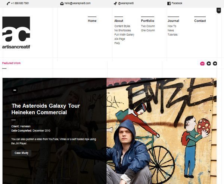Open the Tutorials journal link
Image resolution: width=224 pixels, height=184 pixels.
(x=172, y=35)
